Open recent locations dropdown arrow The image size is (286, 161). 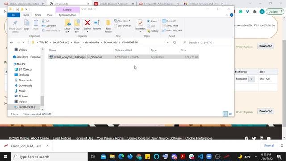click(23, 42)
